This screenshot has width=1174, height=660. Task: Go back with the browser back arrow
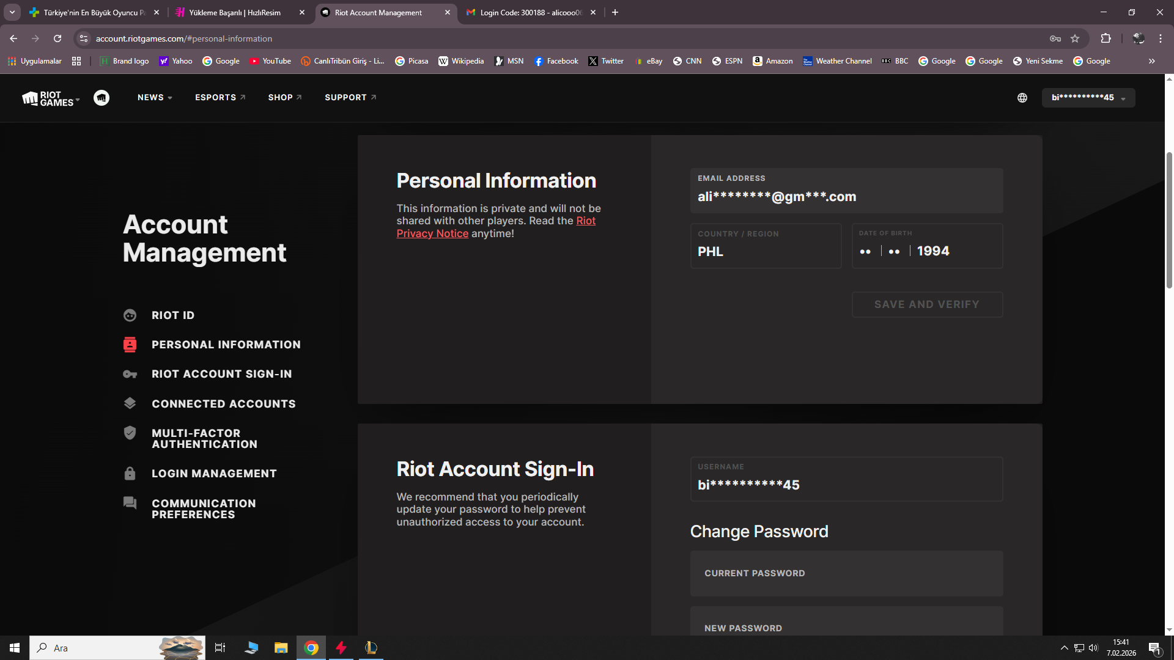(13, 38)
